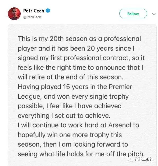This screenshot has width=158, height=166.
Task: Follow Petr Cech's account
Action: (x=133, y=14)
